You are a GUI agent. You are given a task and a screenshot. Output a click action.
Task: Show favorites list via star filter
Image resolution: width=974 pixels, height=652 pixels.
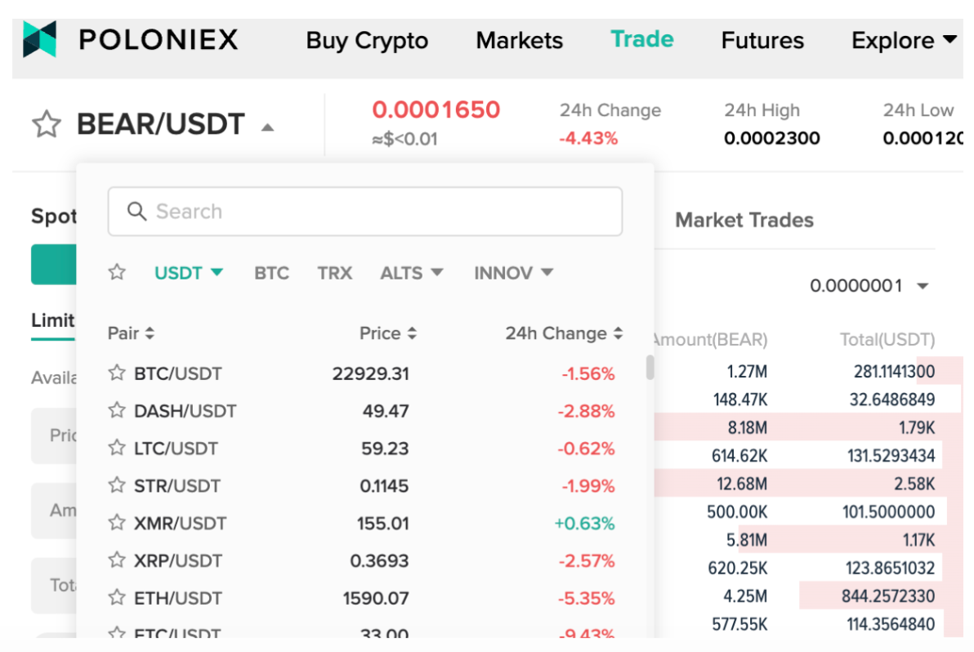coord(117,272)
